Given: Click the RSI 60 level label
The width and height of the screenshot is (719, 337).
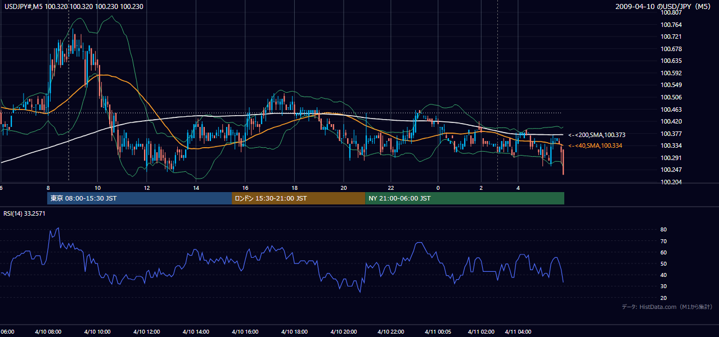Looking at the screenshot, I should (x=663, y=252).
